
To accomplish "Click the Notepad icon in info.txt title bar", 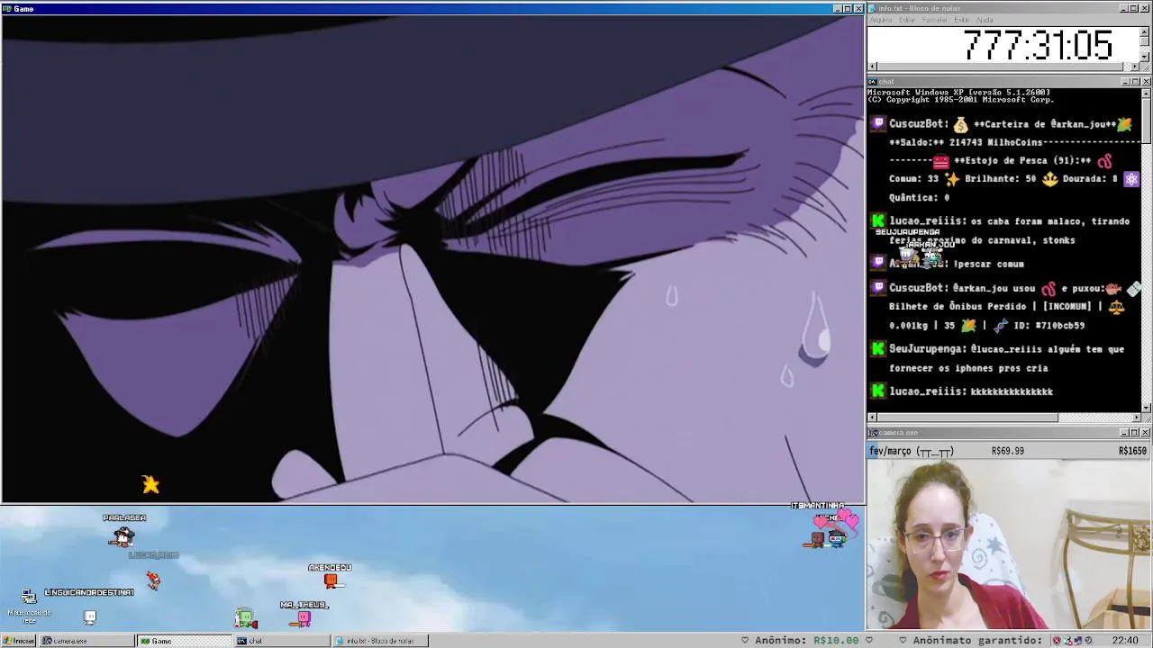I will 874,8.
